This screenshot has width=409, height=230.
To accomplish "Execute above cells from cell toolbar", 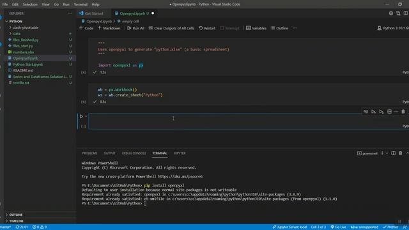I will 373,112.
